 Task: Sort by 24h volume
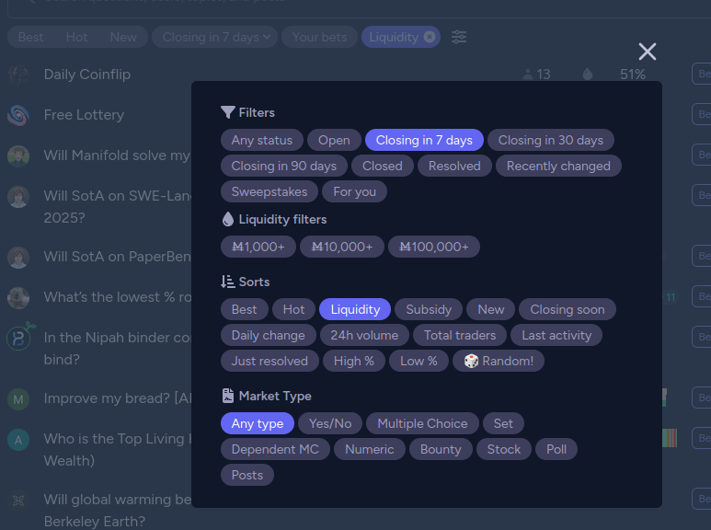pos(364,335)
